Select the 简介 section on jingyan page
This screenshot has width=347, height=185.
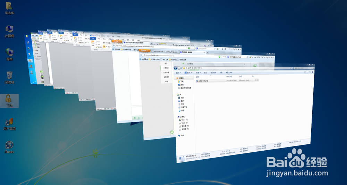coord(166,64)
